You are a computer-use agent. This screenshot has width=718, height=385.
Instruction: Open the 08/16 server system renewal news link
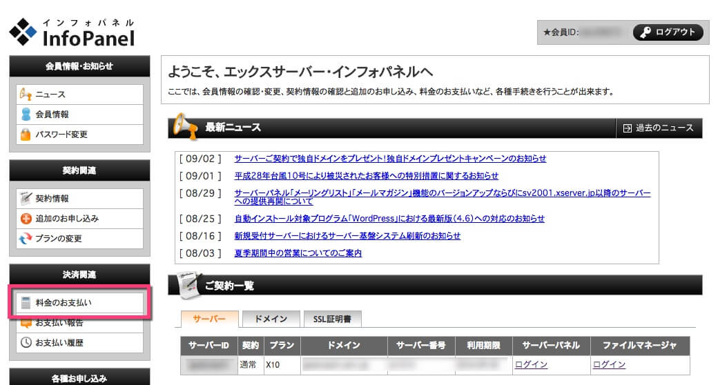click(347, 236)
